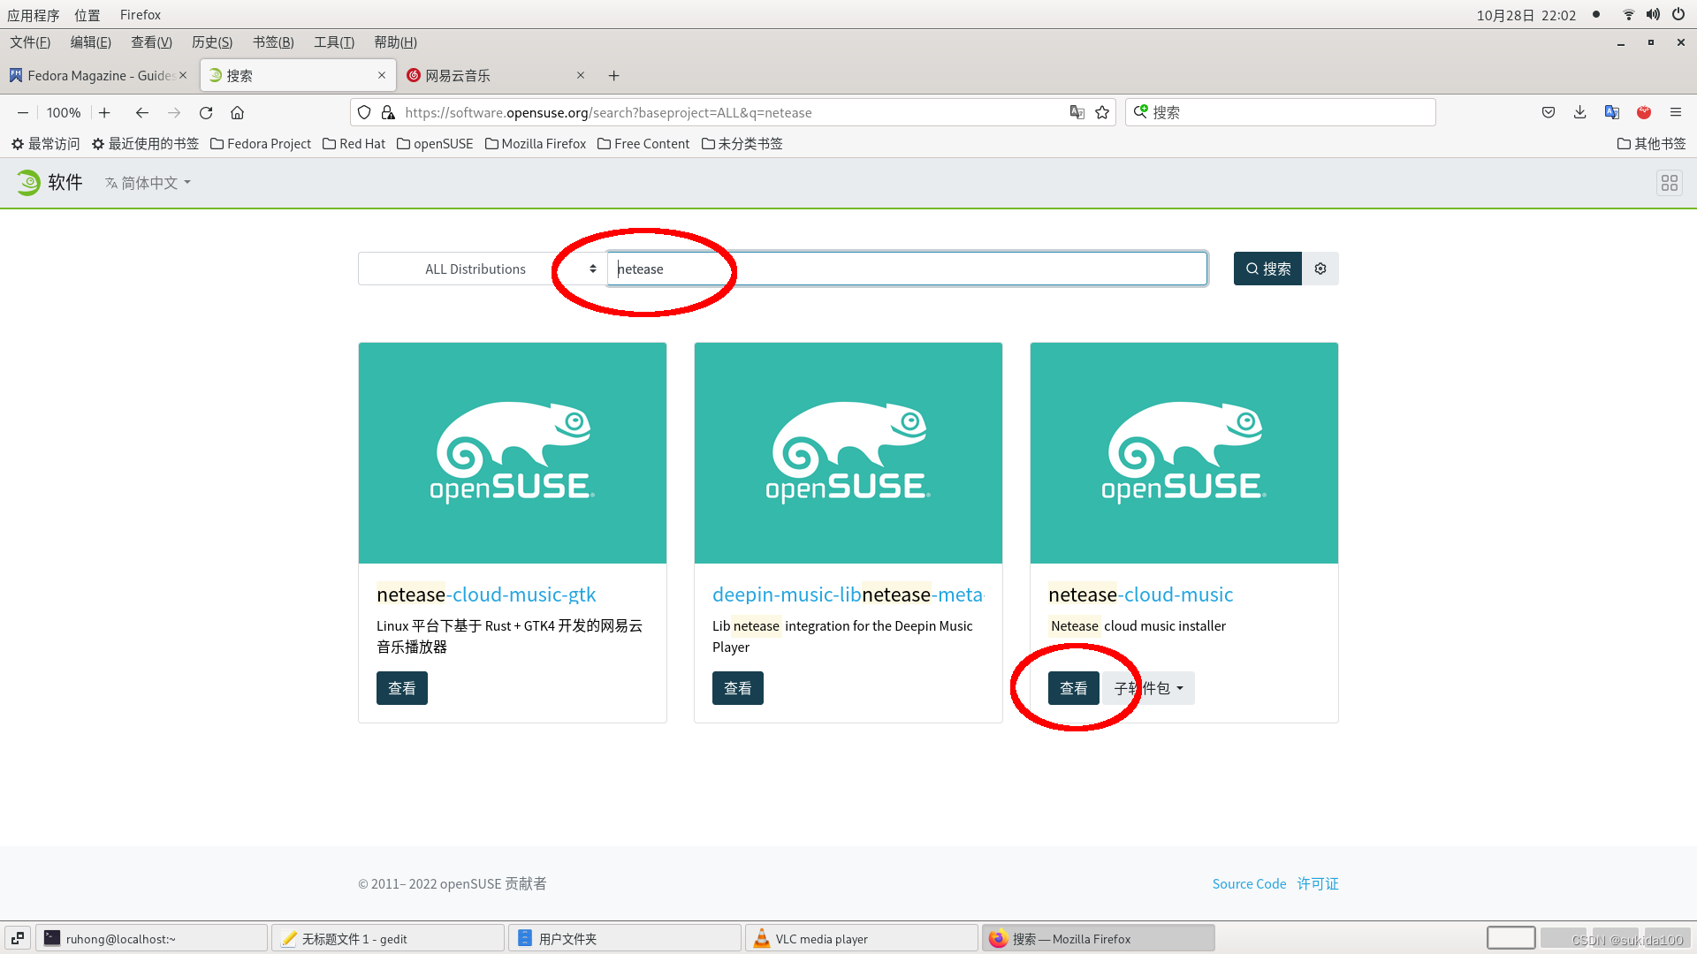Click the forward navigation arrow
Viewport: 1697px width, 954px height.
174,112
